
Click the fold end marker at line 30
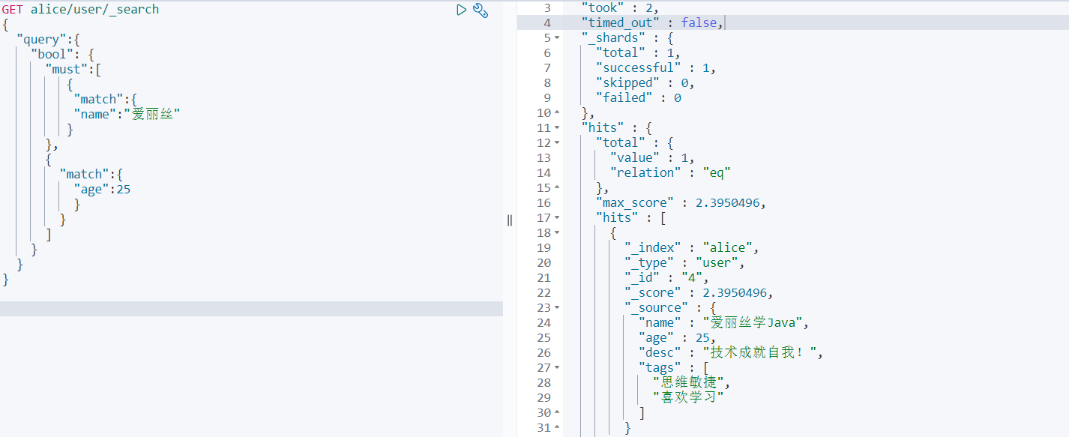[557, 413]
